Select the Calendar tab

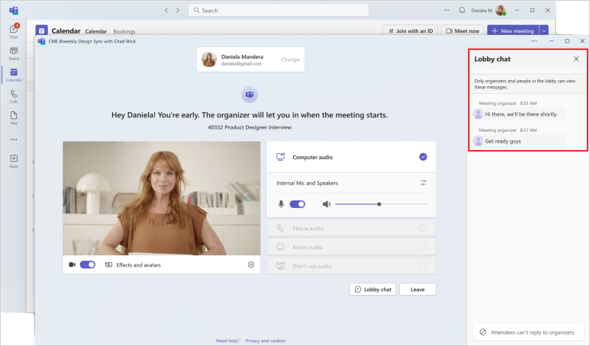pyautogui.click(x=95, y=31)
